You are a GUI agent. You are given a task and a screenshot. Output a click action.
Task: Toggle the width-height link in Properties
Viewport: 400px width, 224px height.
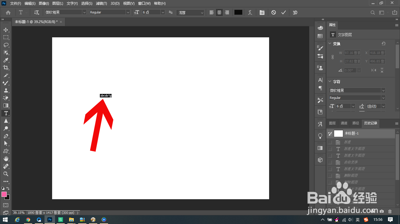pyautogui.click(x=333, y=57)
